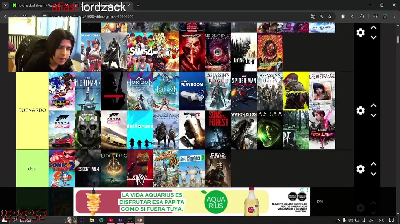Move the BUENARDO tier up with its arrow
400x224 pixels.
[x=373, y=106]
